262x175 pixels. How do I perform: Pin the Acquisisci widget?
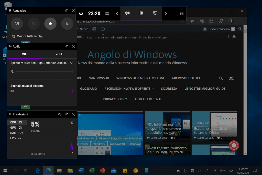tap(66, 11)
